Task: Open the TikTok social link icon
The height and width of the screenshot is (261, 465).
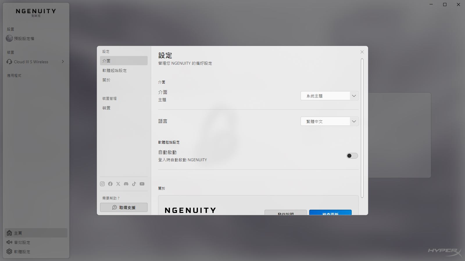Action: click(x=134, y=184)
